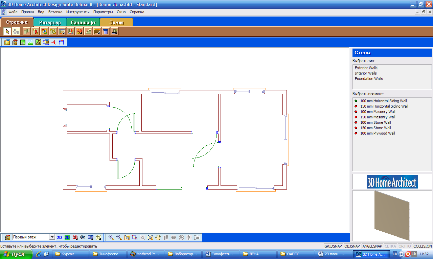The width and height of the screenshot is (433, 259).
Task: Open the wireframe cube view icon
Action: point(98,237)
